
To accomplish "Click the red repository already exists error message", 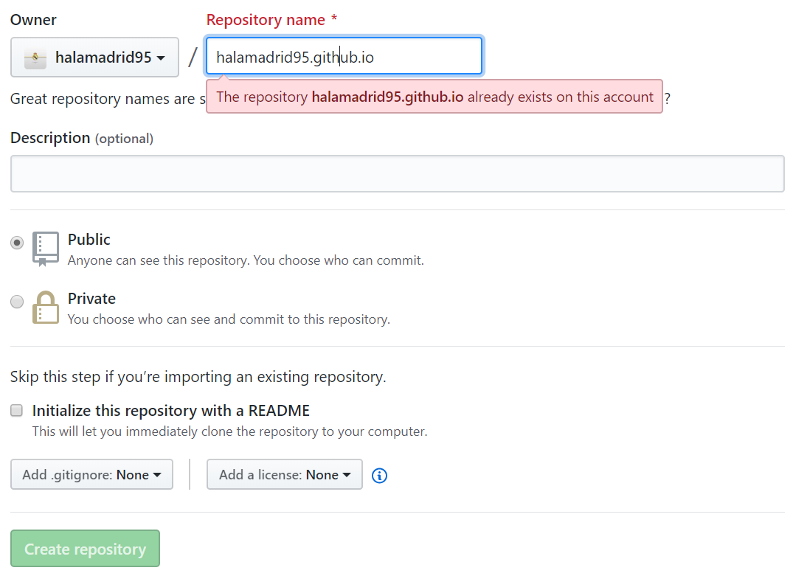I will [x=434, y=97].
